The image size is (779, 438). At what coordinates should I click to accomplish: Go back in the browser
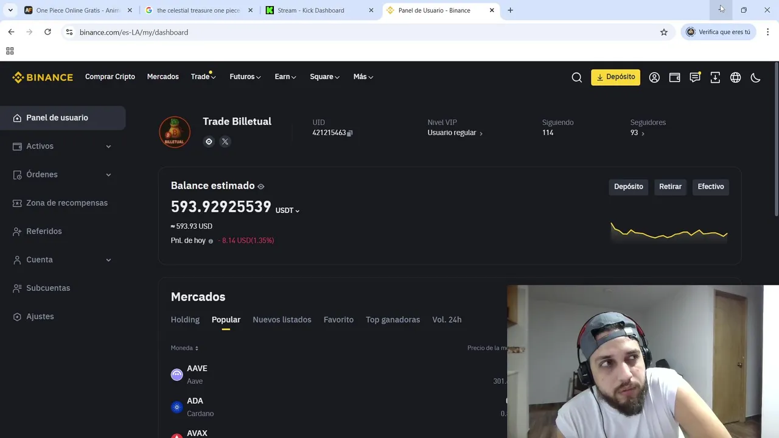[x=11, y=32]
